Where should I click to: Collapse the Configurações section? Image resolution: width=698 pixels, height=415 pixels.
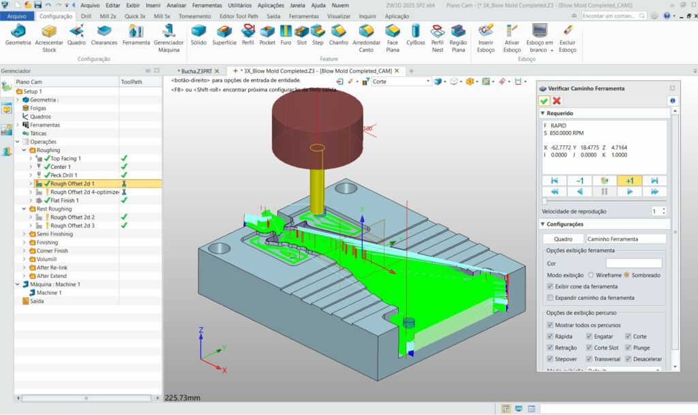pos(543,224)
